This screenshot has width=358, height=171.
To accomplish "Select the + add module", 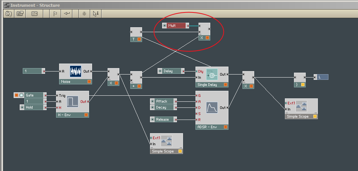I will (x=136, y=80).
